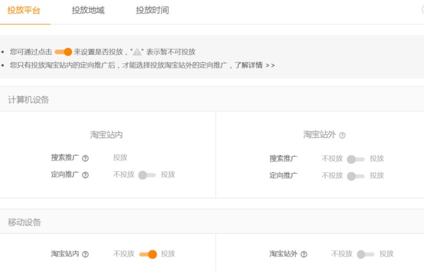Toggle 搜索推广 switch under computer 淘宝站外
The image size is (424, 271).
[356, 159]
